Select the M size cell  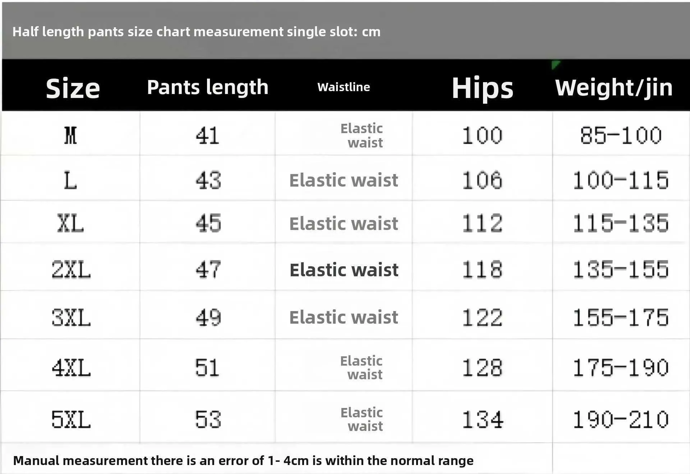(70, 136)
